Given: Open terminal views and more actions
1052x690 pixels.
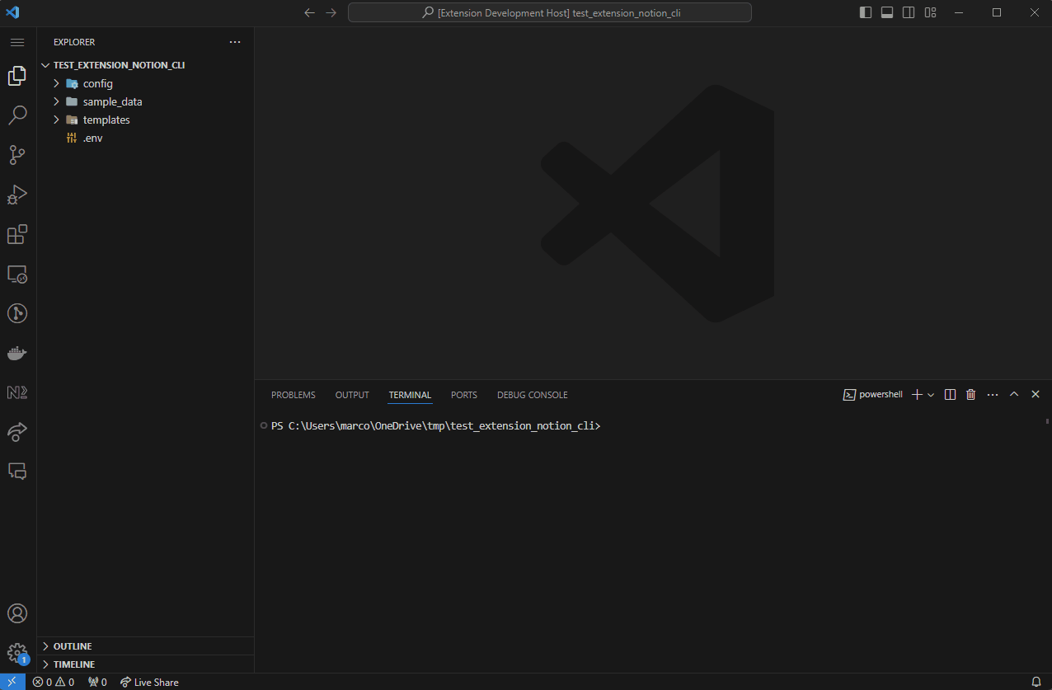Looking at the screenshot, I should [993, 395].
